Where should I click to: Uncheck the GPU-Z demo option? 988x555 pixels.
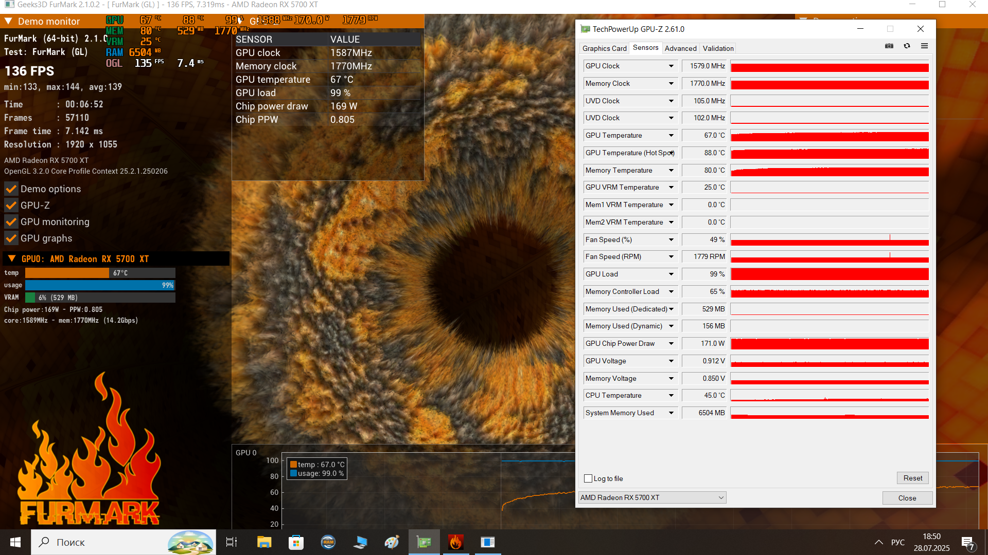11,206
